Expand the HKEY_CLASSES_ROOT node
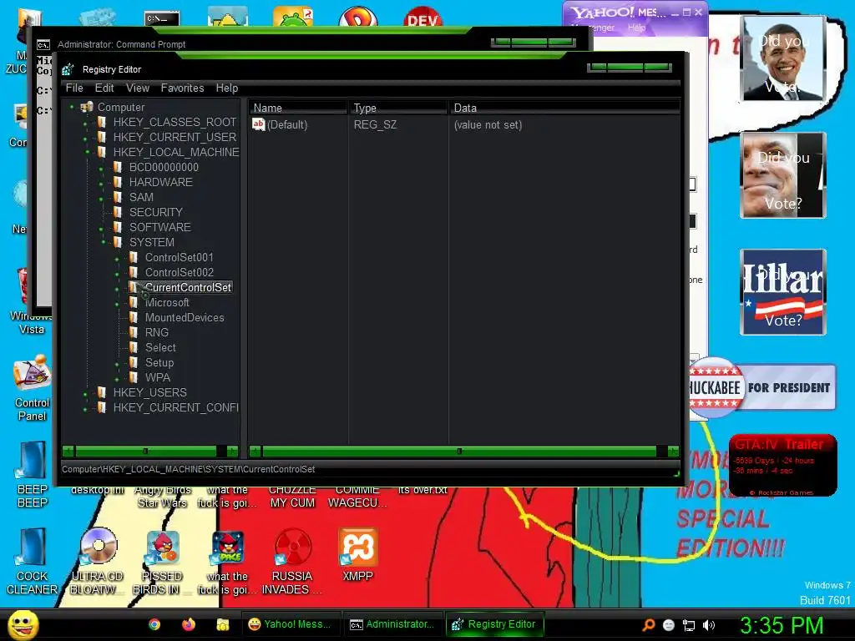Viewport: 855px width, 641px height. point(85,124)
